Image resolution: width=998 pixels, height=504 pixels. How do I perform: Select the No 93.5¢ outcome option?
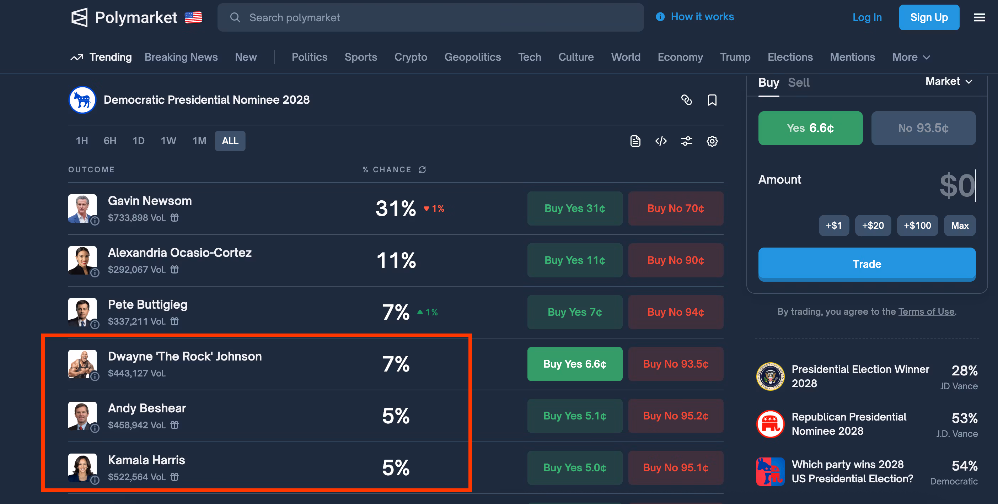[x=923, y=128]
